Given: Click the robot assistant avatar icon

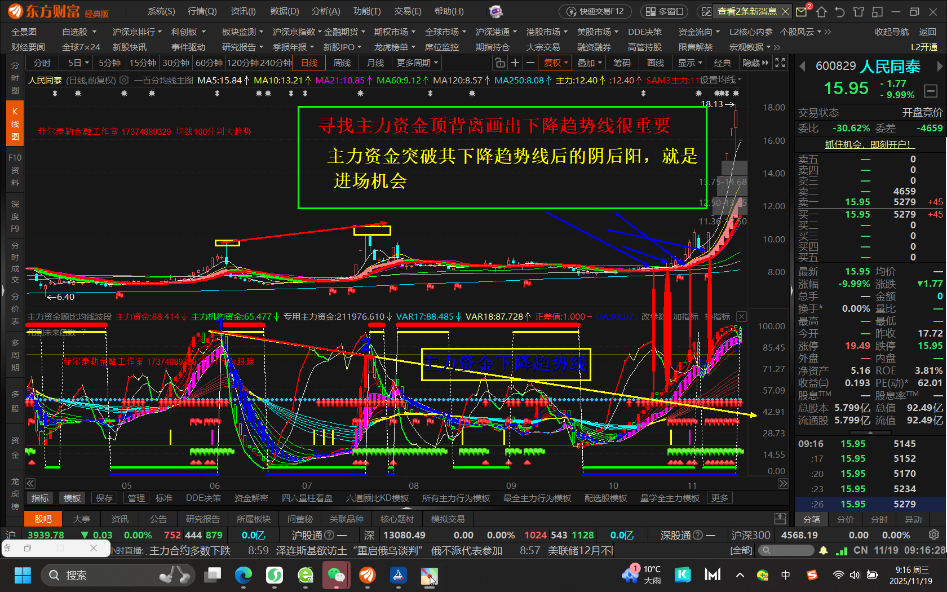Looking at the screenshot, I should click(x=495, y=11).
